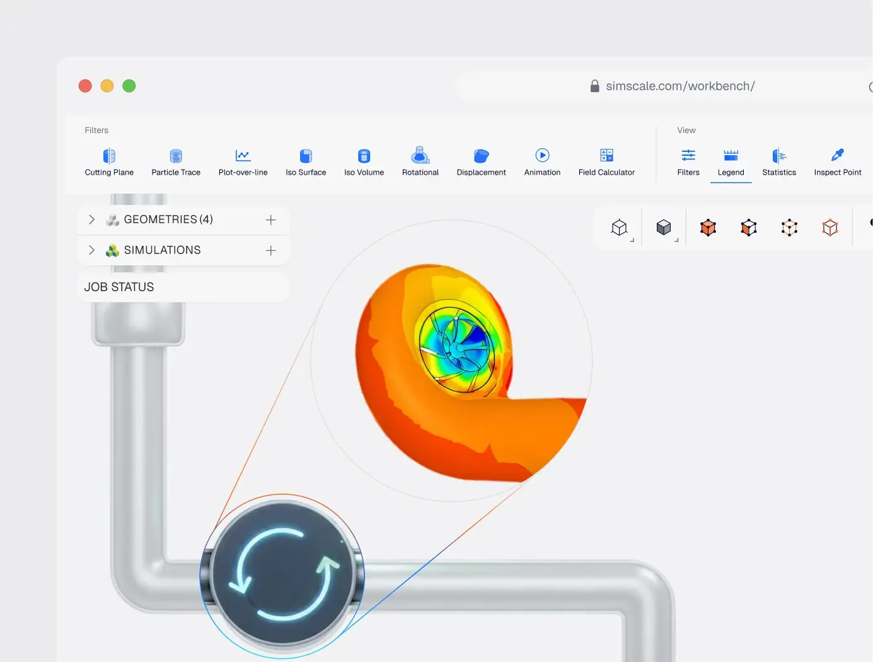
Task: Click the circular refresh arrows pump icon
Action: click(x=282, y=575)
